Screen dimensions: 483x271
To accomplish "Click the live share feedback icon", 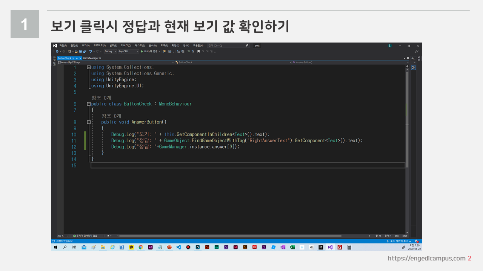I will 417,52.
